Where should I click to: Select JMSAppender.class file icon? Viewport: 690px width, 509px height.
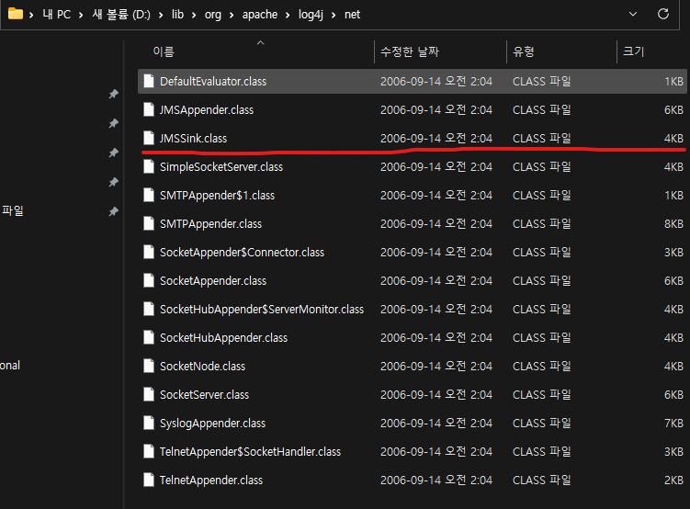[x=149, y=109]
